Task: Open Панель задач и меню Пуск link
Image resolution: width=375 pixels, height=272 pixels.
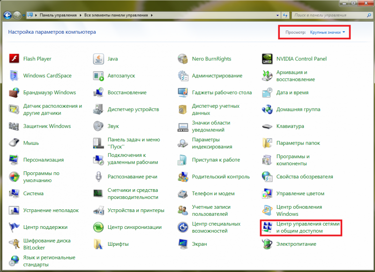Action: click(134, 143)
